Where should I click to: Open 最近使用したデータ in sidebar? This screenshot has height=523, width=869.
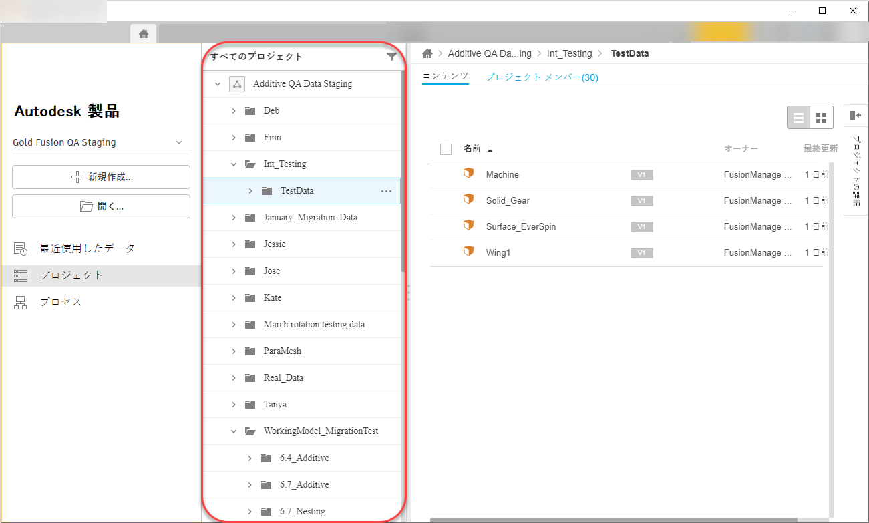[88, 248]
